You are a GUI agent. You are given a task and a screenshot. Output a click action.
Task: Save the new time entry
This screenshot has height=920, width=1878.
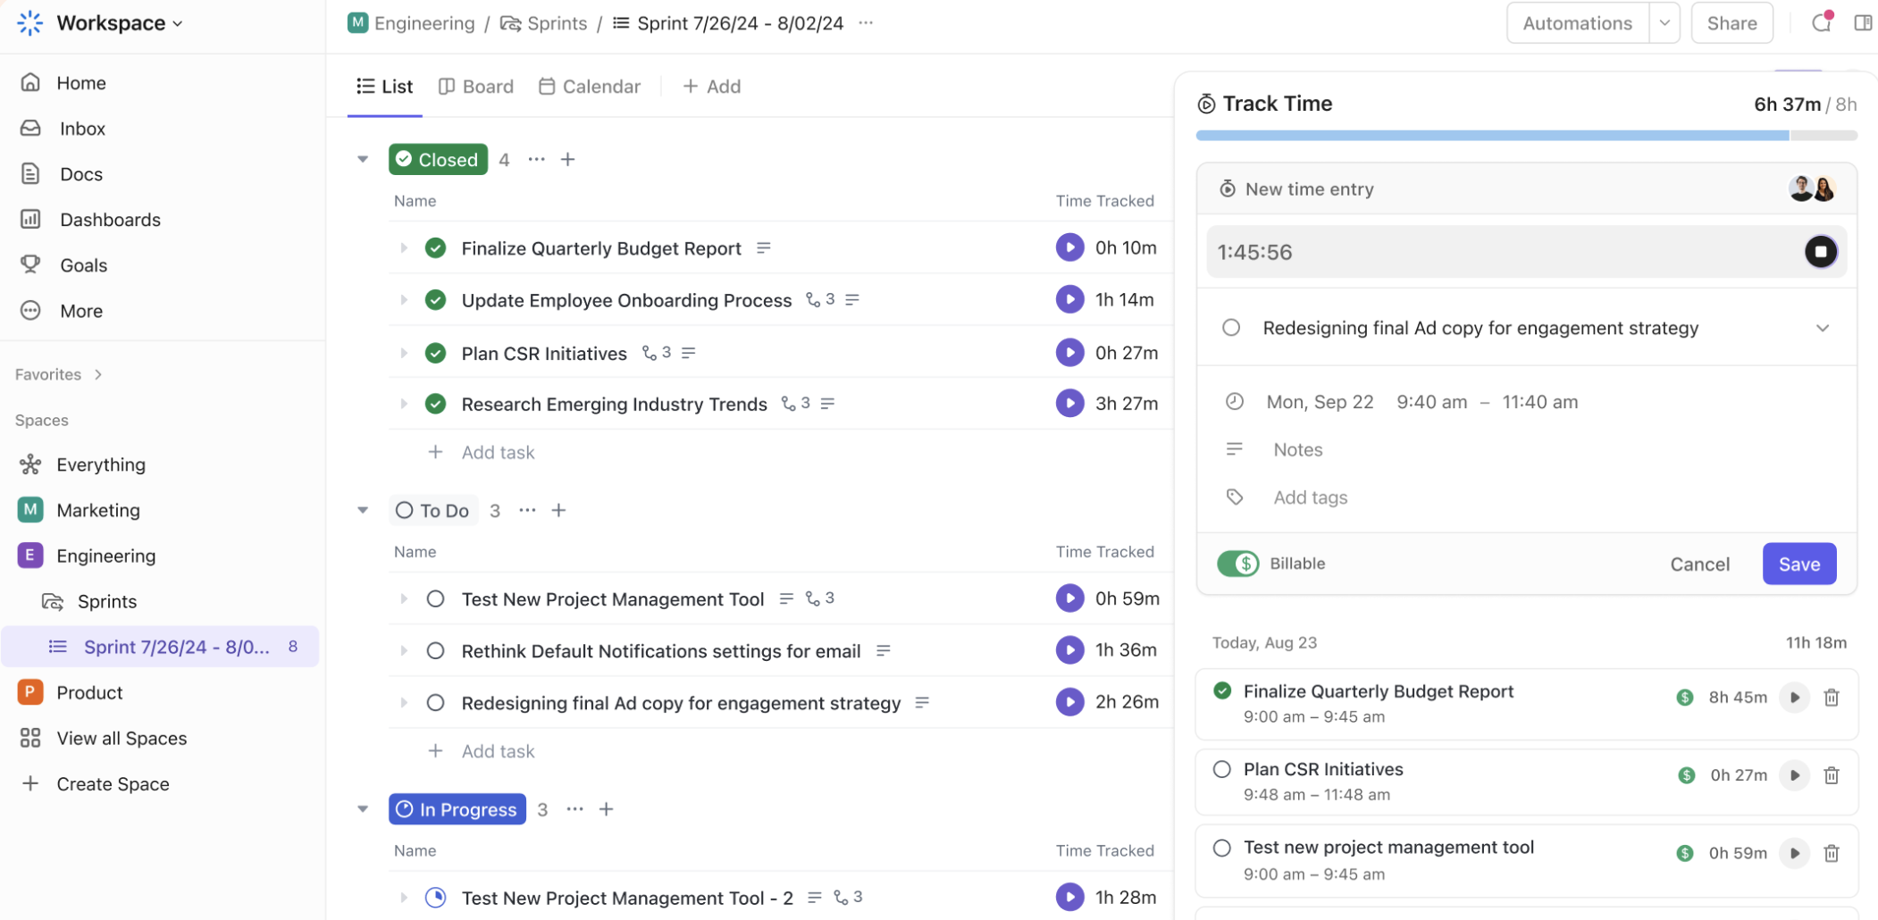pos(1798,564)
